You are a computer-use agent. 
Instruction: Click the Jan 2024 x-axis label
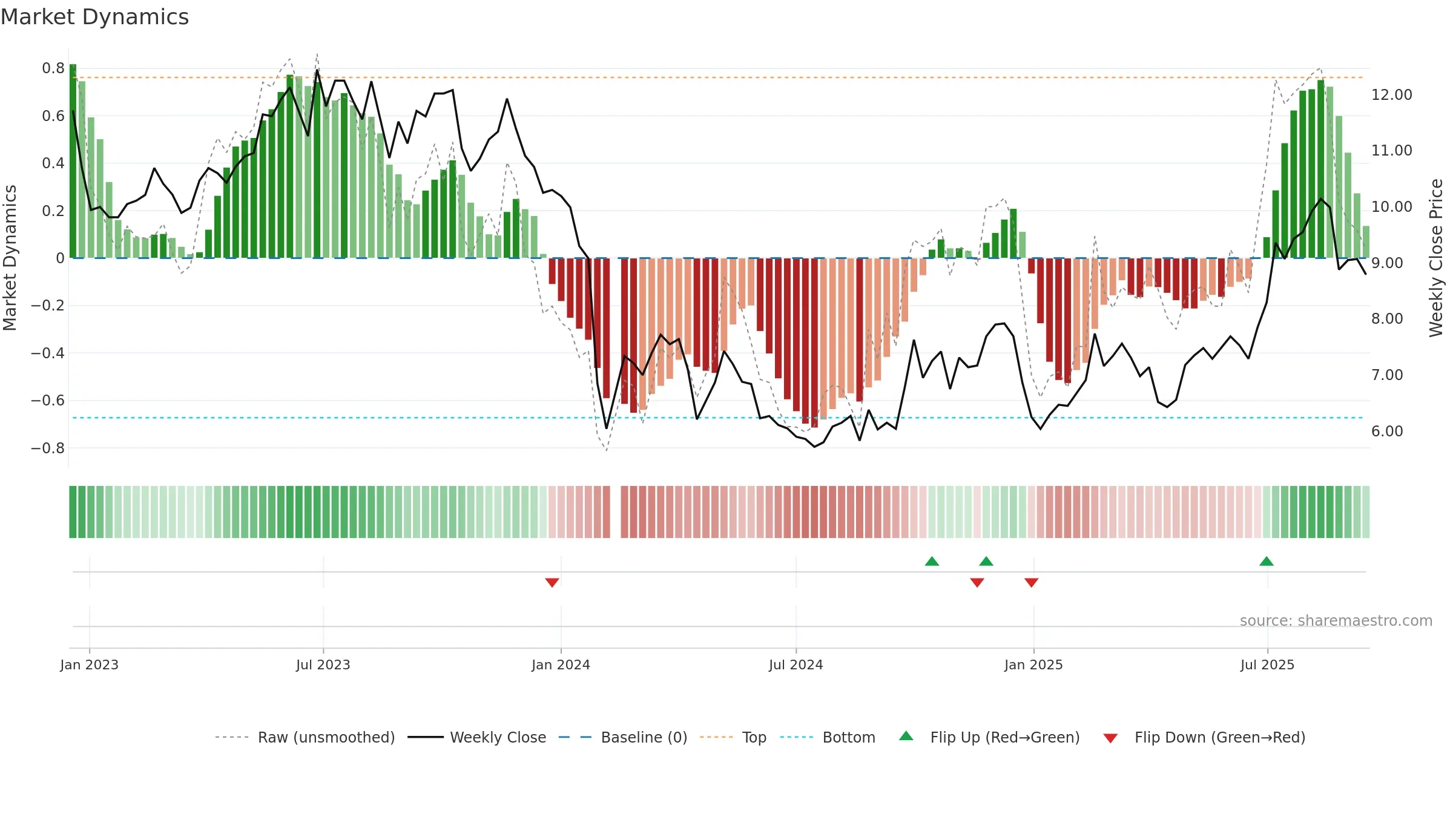pyautogui.click(x=561, y=664)
